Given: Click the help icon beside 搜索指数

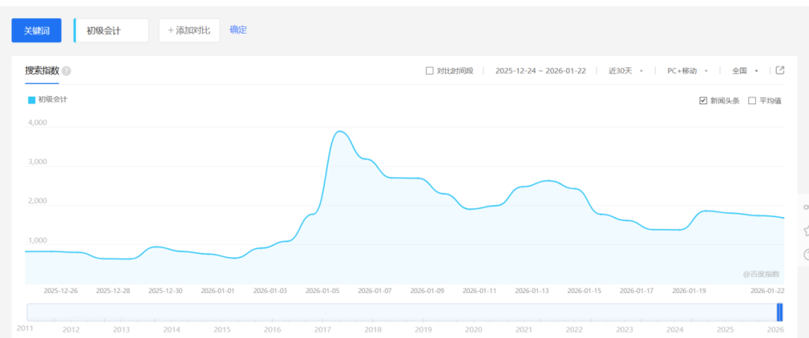Looking at the screenshot, I should [67, 71].
